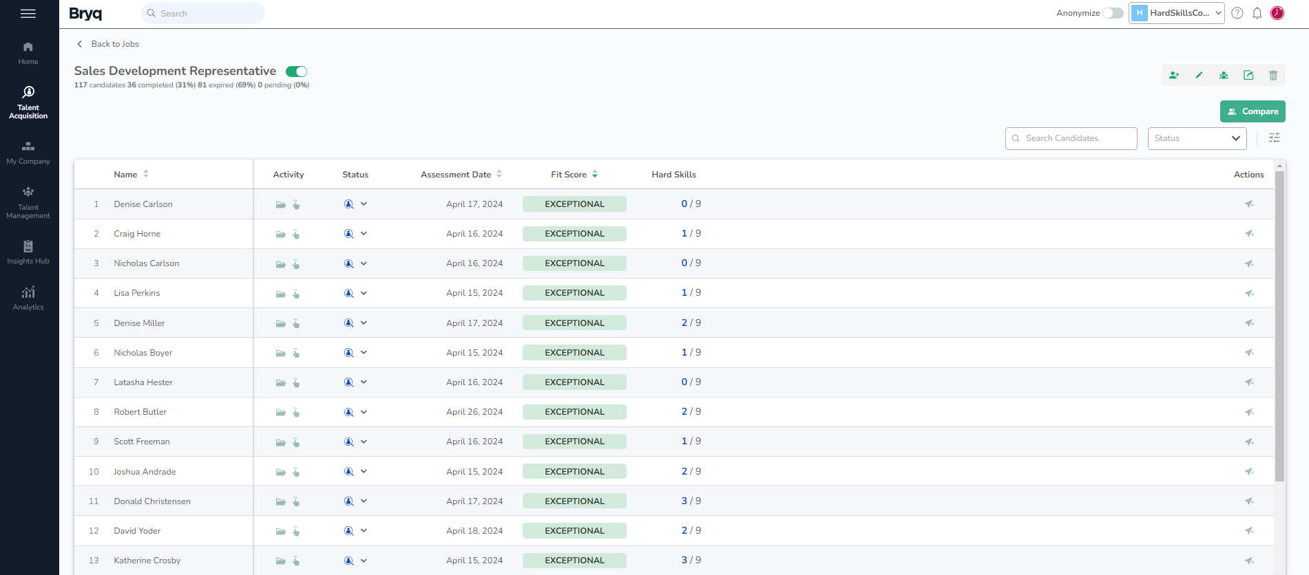Click the Compare button

pos(1253,111)
